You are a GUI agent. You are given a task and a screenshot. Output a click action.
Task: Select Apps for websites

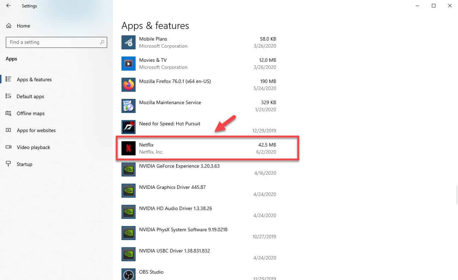[56, 130]
